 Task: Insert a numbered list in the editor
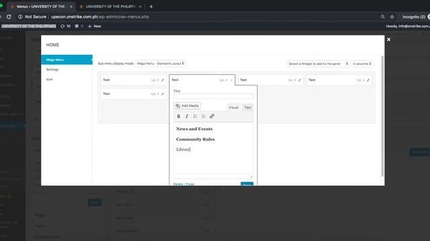[x=204, y=116]
